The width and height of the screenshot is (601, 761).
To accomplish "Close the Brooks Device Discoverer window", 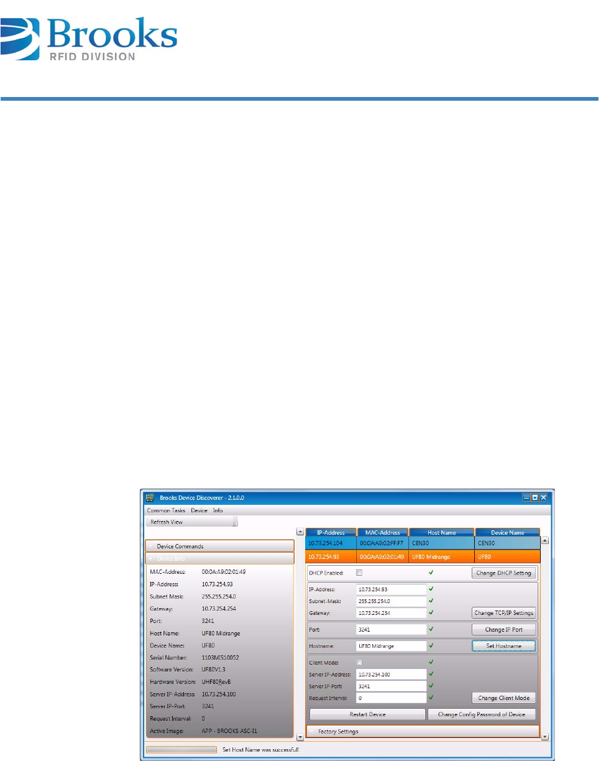I will (x=543, y=497).
